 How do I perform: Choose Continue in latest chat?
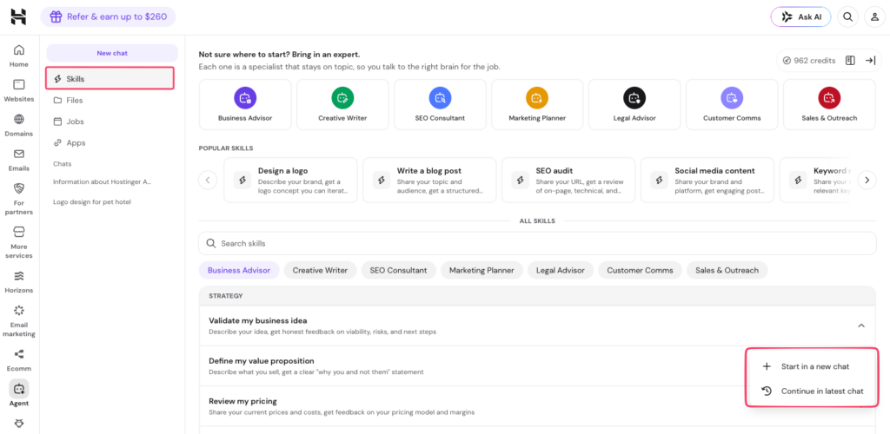coord(812,391)
